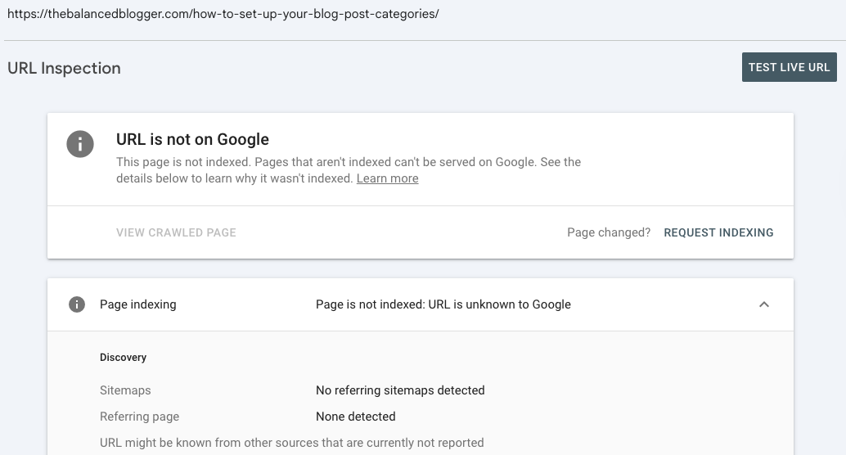Click the Sitemaps row label
846x455 pixels.
click(125, 390)
